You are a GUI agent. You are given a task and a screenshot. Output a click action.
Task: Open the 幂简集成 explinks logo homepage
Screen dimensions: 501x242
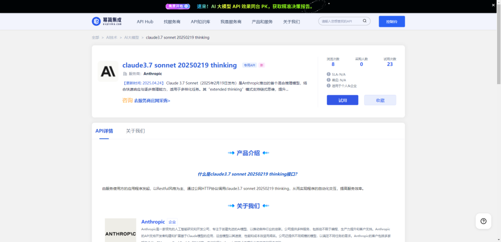[107, 22]
